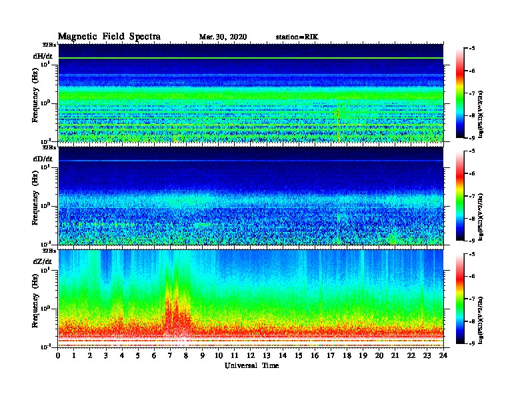Click hour tick label "2" on time axis

click(x=90, y=356)
